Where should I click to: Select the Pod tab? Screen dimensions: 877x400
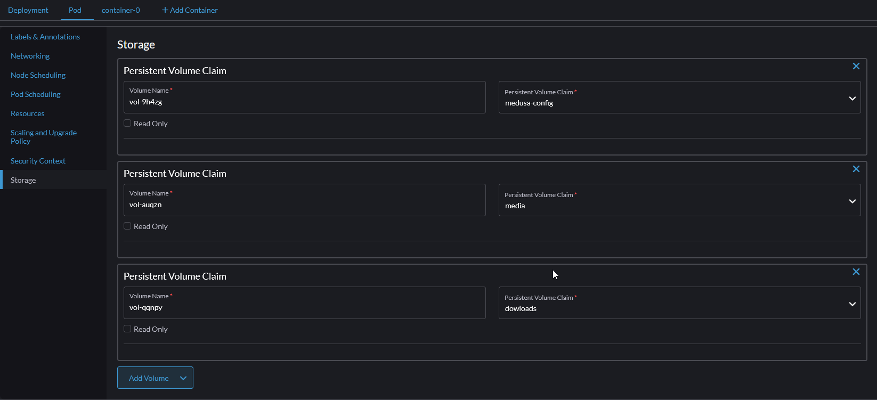click(75, 10)
